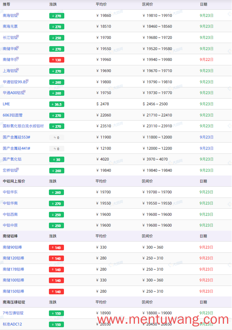
Task: Open the 中铝华南 link
Action: pyautogui.click(x=10, y=203)
